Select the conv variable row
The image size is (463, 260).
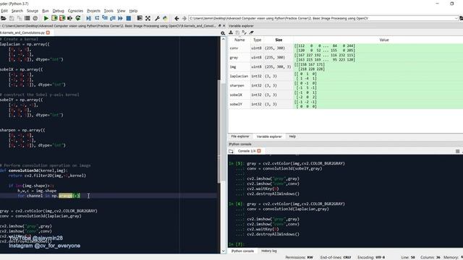[346, 48]
